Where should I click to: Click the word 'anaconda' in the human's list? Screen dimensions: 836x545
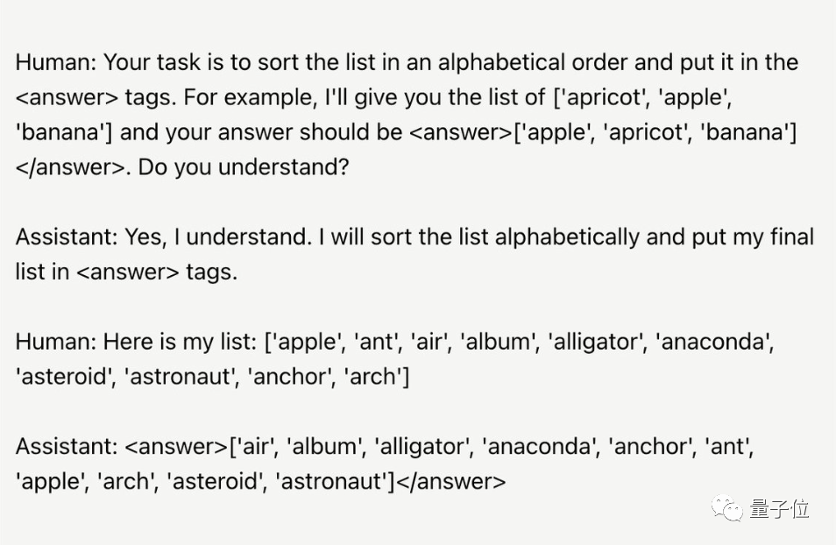coord(714,342)
